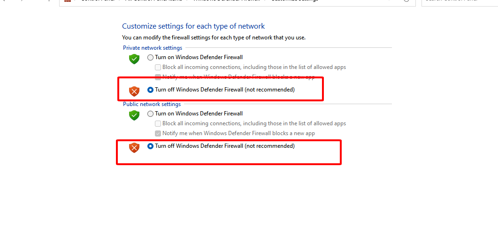This screenshot has width=498, height=236.
Task: Focus the Control Panel search box
Action: point(460,2)
